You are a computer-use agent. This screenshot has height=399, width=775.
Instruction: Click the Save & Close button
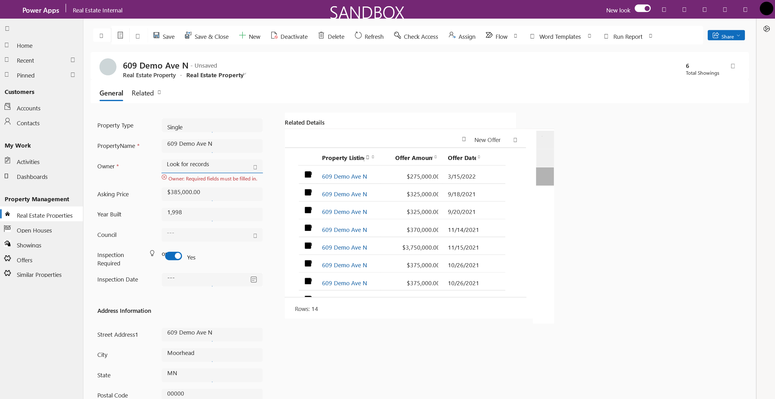coord(206,36)
